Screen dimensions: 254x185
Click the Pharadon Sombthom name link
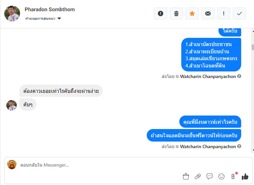tap(50, 9)
